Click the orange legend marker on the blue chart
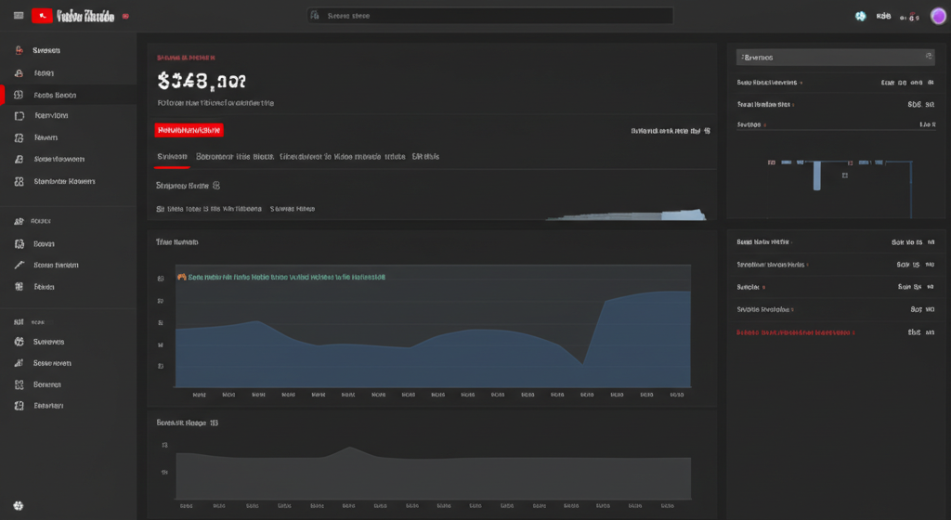 click(x=181, y=277)
